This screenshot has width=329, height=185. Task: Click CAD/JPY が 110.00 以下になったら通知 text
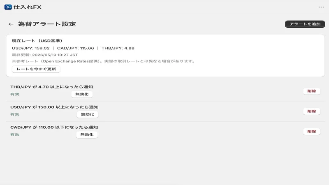click(54, 127)
